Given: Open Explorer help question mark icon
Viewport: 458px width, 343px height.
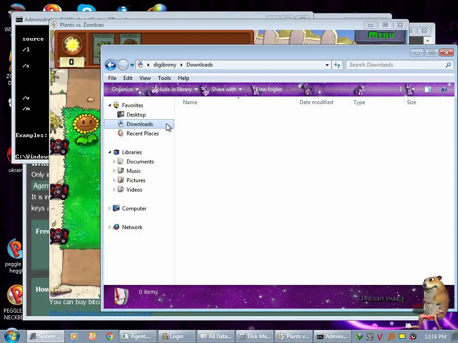Looking at the screenshot, I should click(444, 89).
